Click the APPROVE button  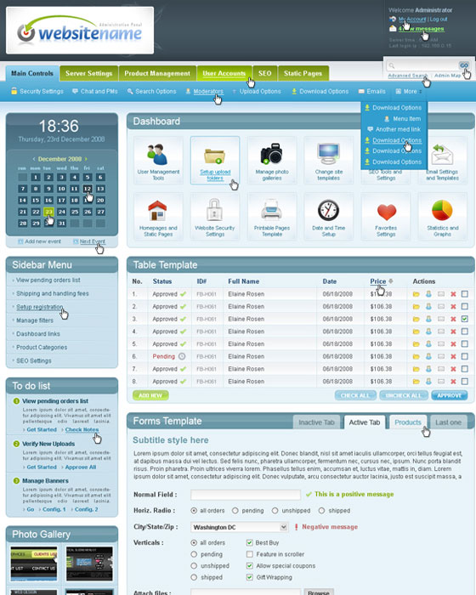450,395
